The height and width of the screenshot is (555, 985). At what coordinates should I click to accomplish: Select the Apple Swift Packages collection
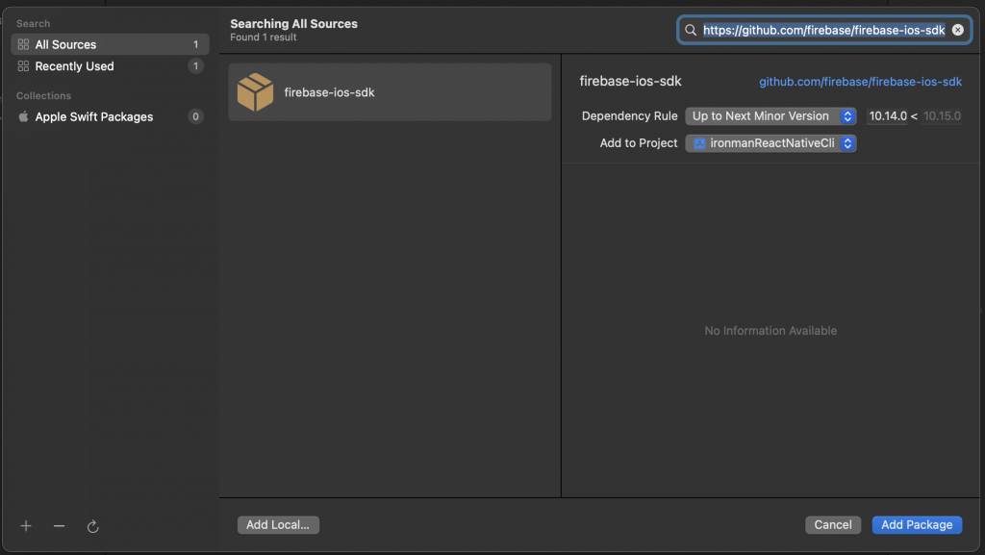point(110,116)
